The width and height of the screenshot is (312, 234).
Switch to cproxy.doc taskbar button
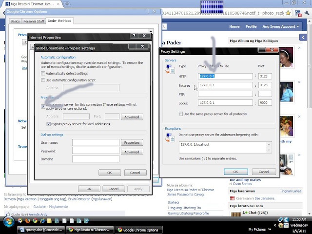(x=41, y=230)
